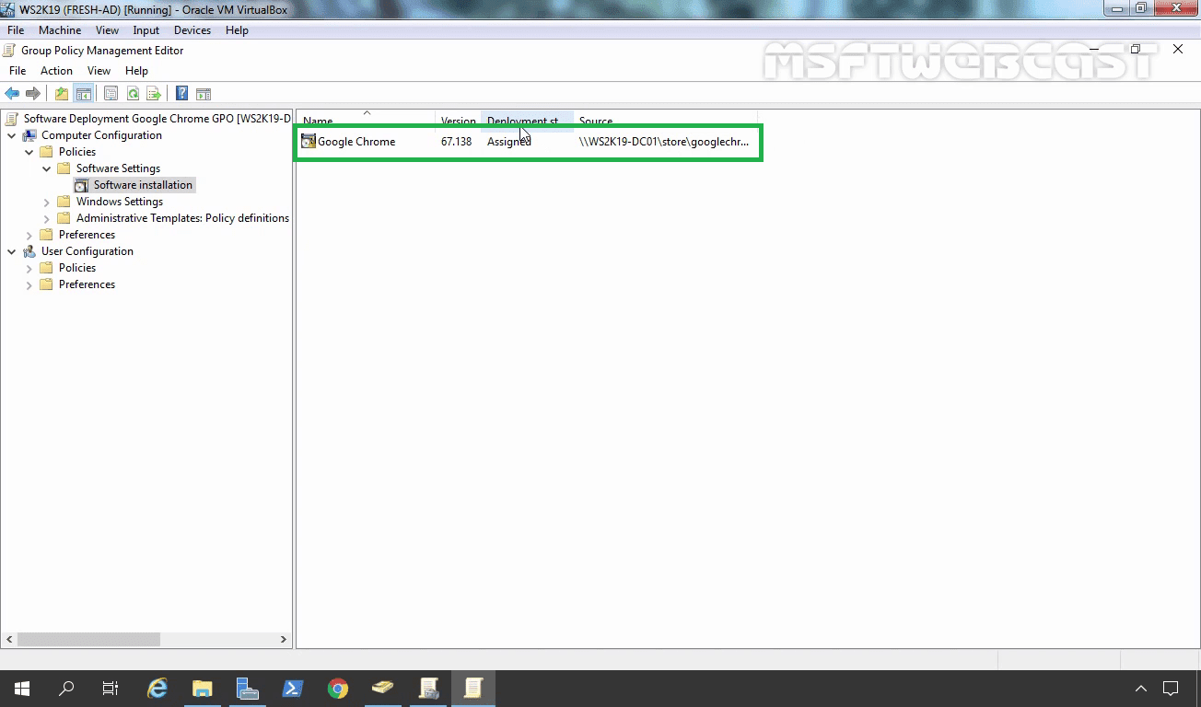
Task: Click the Up one level folder icon
Action: pyautogui.click(x=62, y=94)
